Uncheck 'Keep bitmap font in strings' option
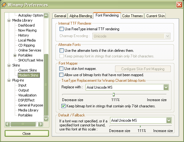The height and width of the screenshot is (142, 184). point(63,106)
